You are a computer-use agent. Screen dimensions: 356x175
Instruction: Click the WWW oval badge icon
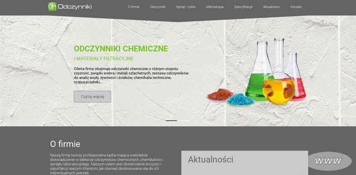(330, 161)
